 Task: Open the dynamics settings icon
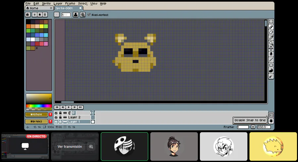(x=82, y=15)
